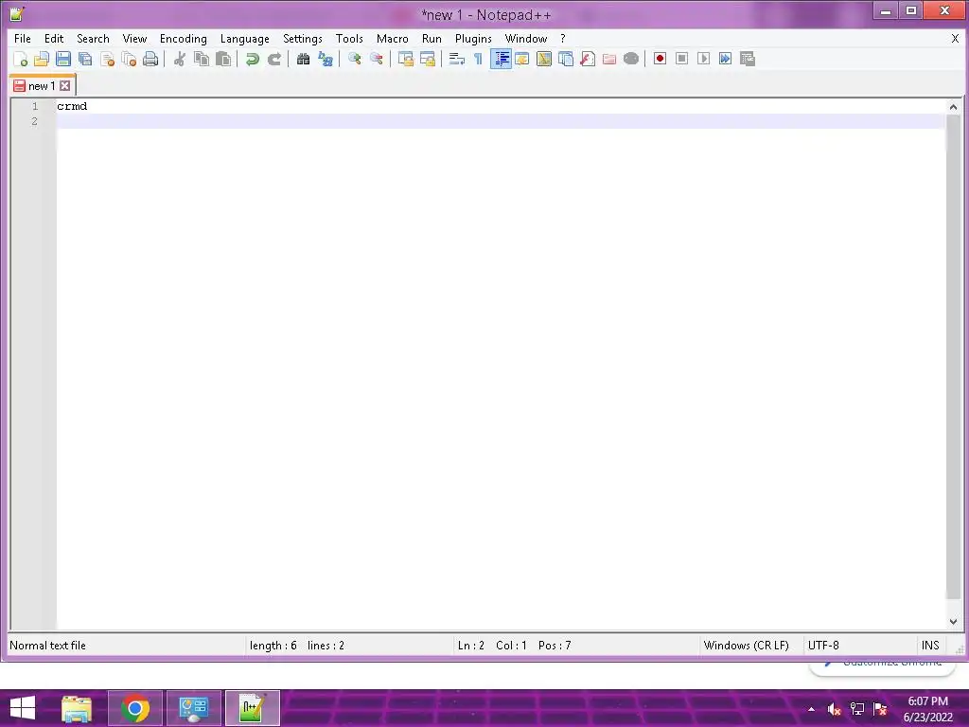Toggle the highlighted Indent Guide button

click(501, 59)
